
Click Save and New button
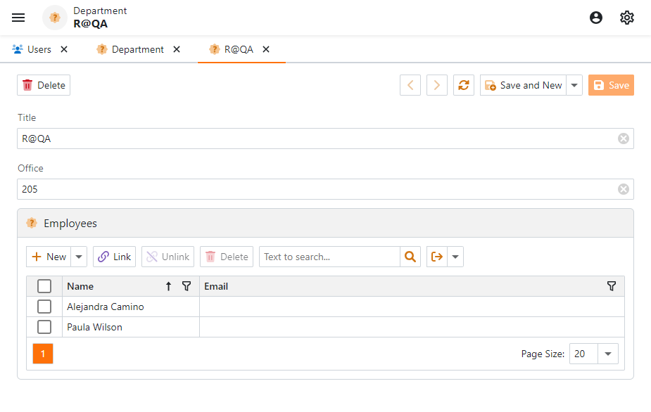[x=523, y=85]
